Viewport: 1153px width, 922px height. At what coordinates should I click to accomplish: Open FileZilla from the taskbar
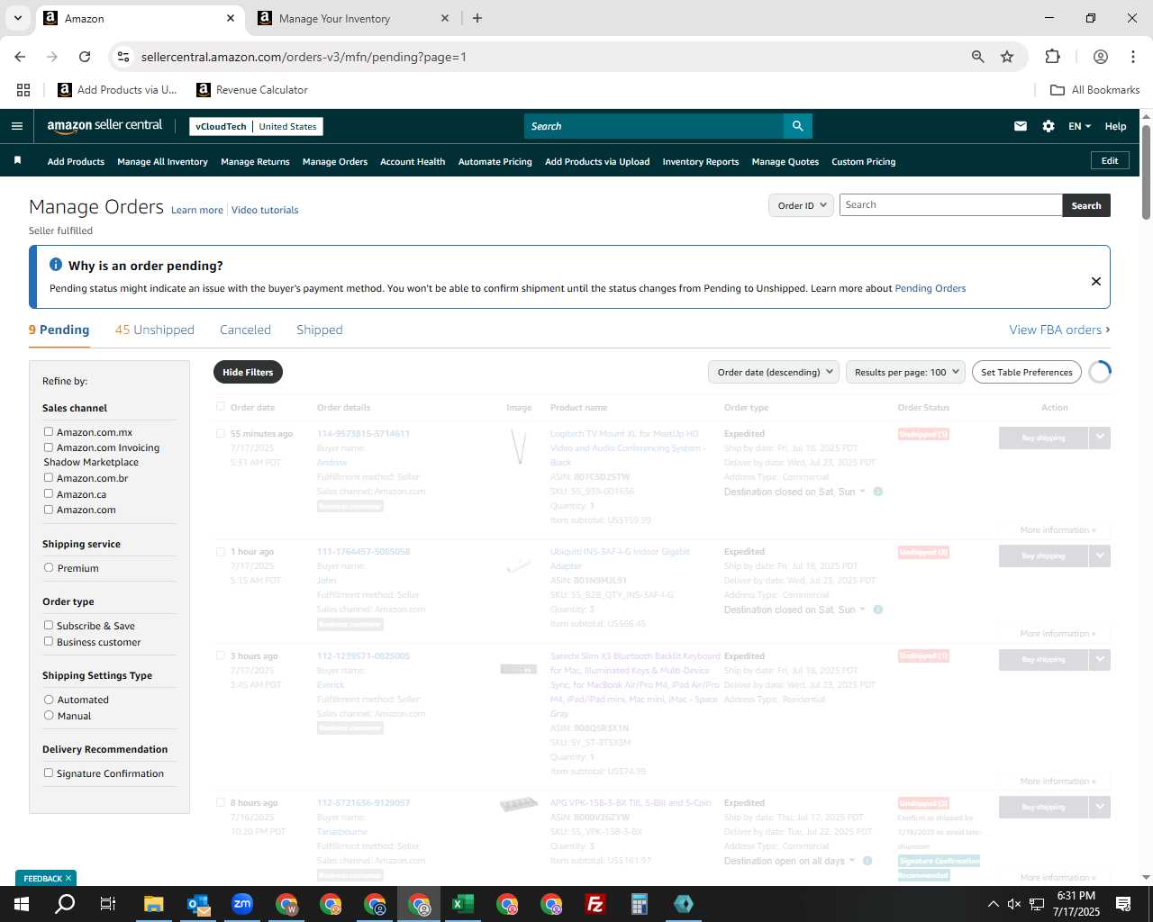[595, 904]
